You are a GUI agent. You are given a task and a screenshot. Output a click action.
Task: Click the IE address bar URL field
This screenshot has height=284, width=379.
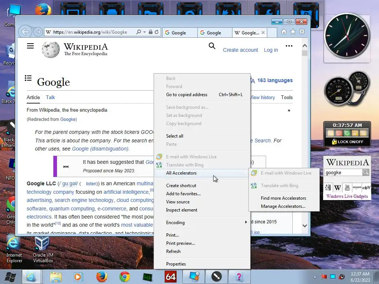(x=91, y=32)
